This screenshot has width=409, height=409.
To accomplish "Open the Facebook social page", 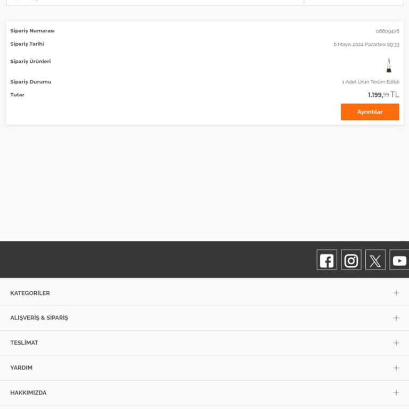I will [x=326, y=259].
